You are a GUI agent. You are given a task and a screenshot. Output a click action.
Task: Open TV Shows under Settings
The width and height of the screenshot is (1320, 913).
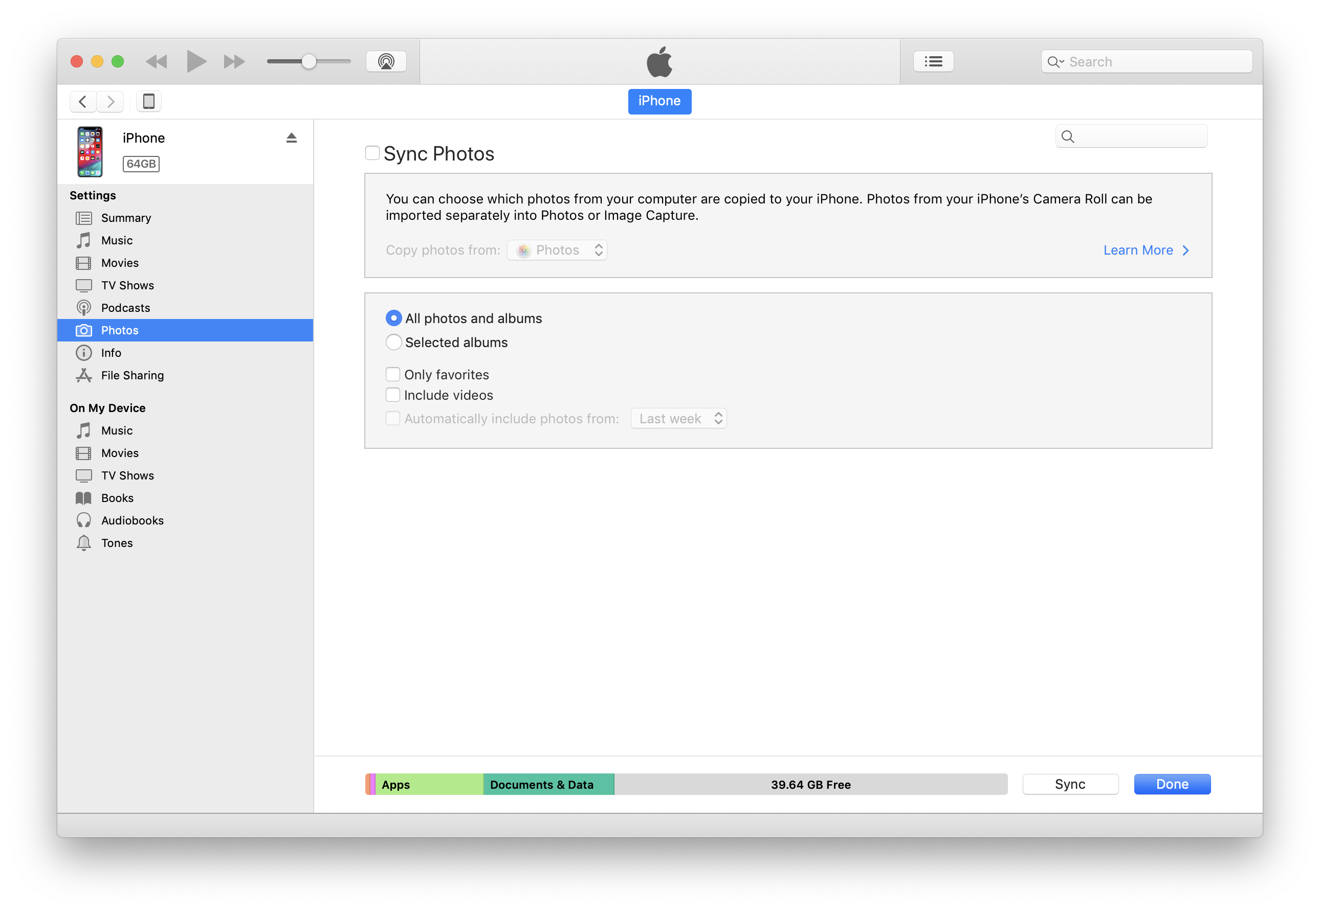[x=185, y=285]
